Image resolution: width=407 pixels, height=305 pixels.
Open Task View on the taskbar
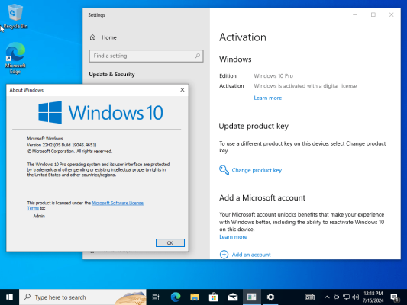[x=156, y=297]
